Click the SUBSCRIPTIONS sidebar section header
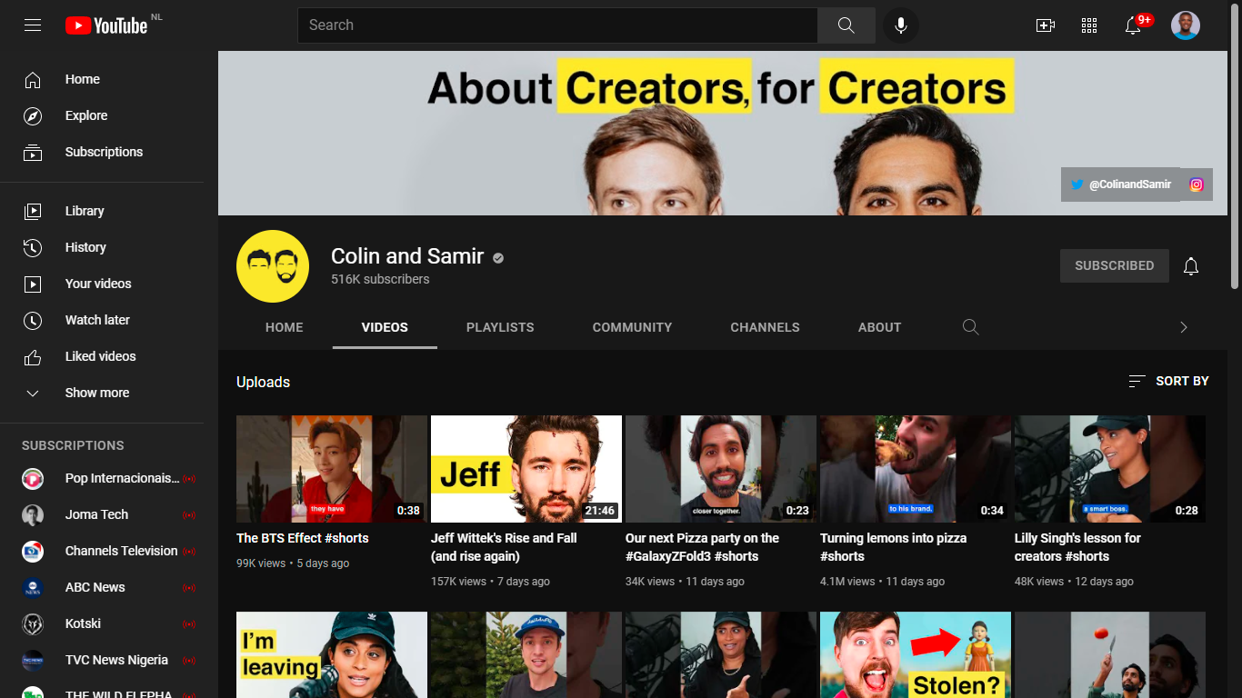Viewport: 1242px width, 698px height. 73,445
